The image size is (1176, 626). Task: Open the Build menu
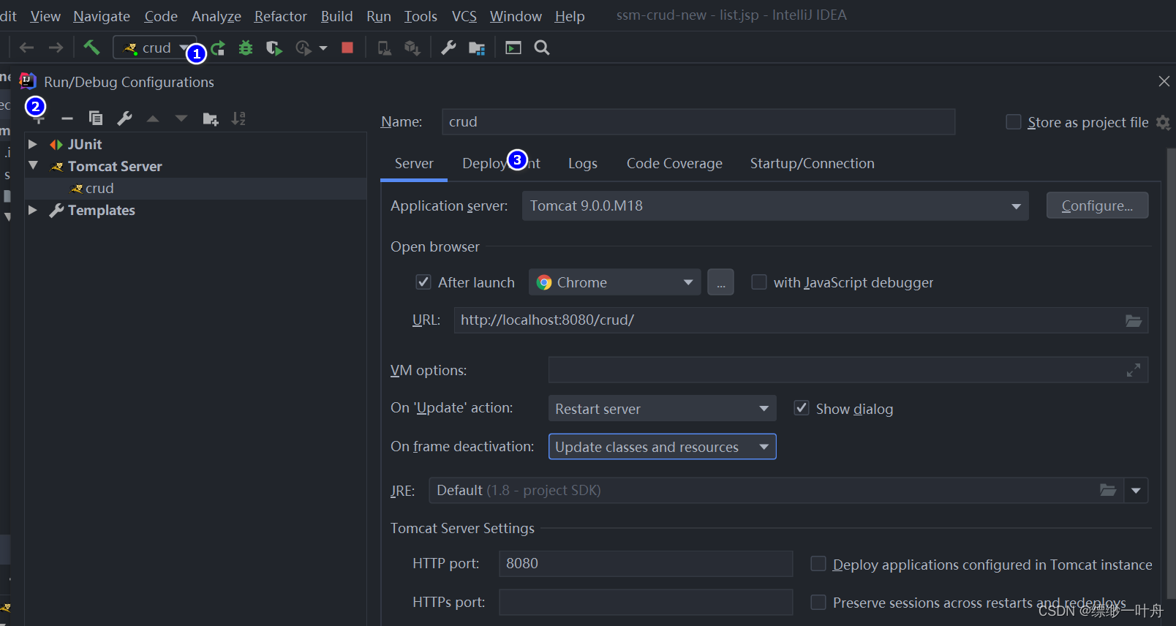(336, 16)
